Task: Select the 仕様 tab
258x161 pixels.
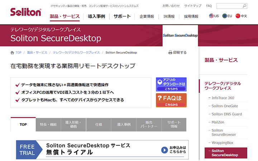Action: click(x=99, y=125)
